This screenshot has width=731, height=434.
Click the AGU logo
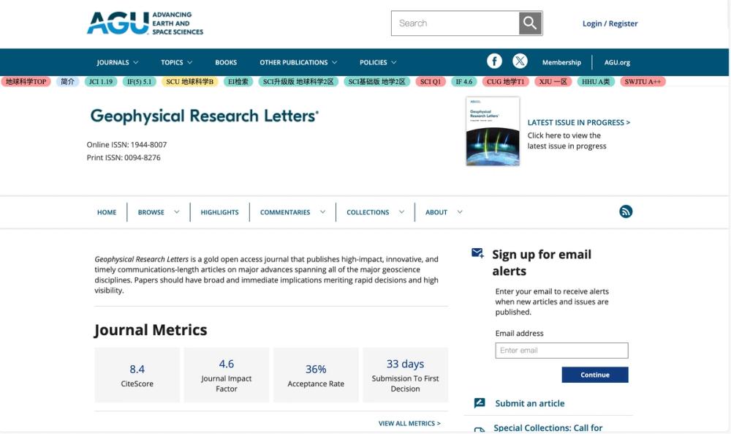tap(145, 23)
